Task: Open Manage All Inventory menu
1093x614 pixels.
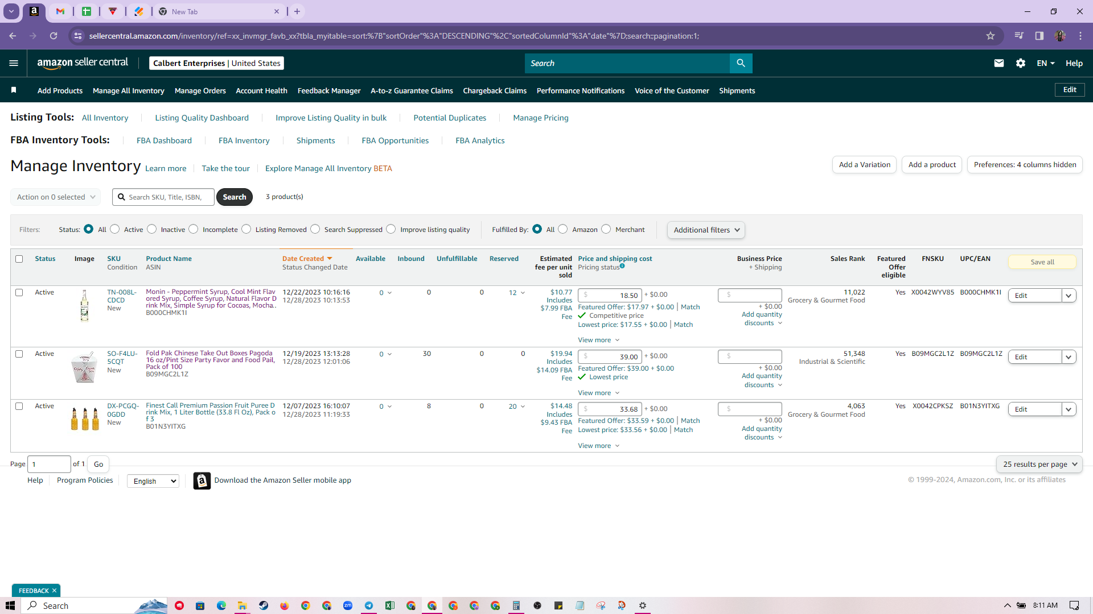Action: tap(129, 90)
